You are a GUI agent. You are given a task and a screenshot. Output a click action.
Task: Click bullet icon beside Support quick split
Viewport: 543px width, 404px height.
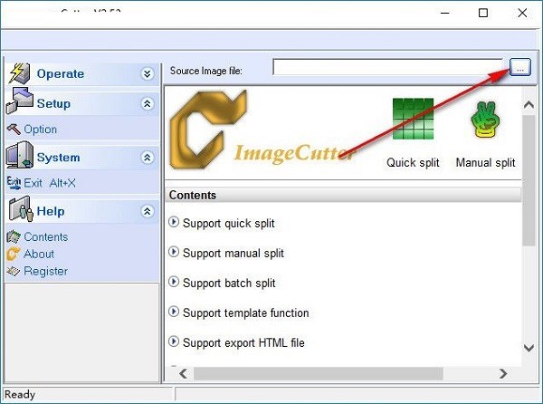(174, 222)
